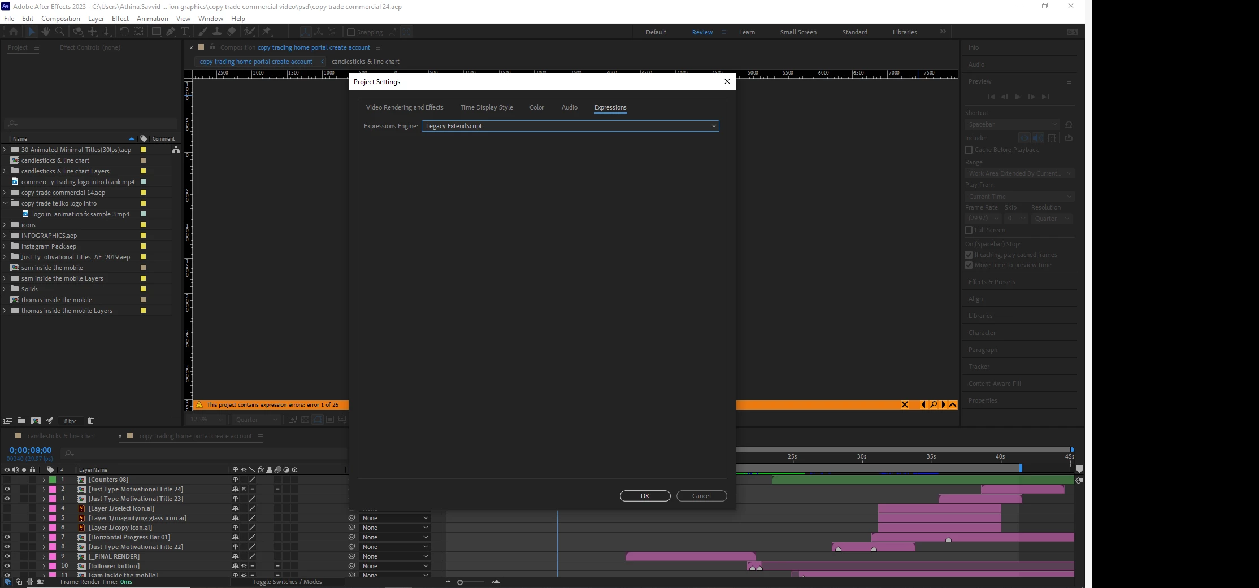Image resolution: width=1259 pixels, height=588 pixels.
Task: Select the Type text tool
Action: pyautogui.click(x=184, y=32)
